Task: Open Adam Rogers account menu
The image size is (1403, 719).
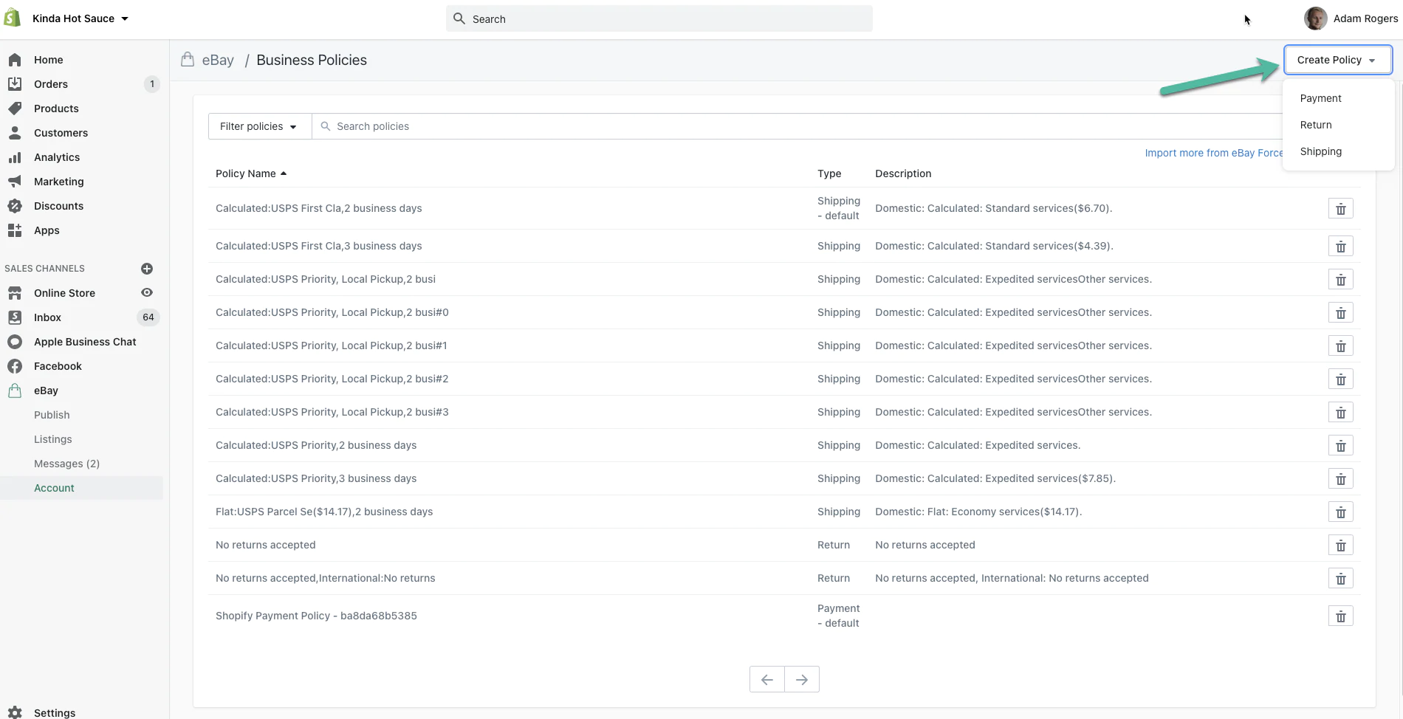Action: coord(1351,18)
